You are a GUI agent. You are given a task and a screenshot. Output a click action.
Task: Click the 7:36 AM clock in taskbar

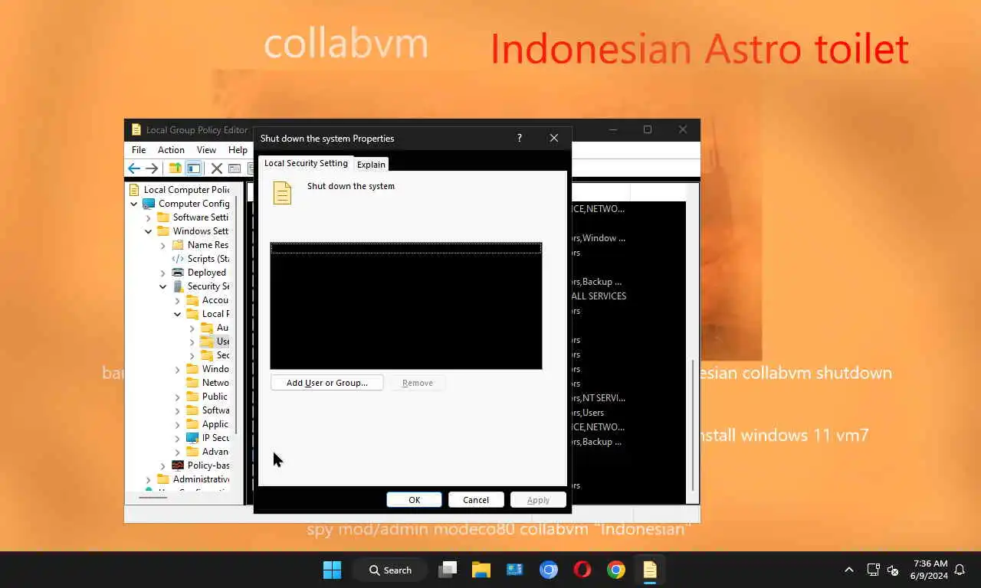930,563
